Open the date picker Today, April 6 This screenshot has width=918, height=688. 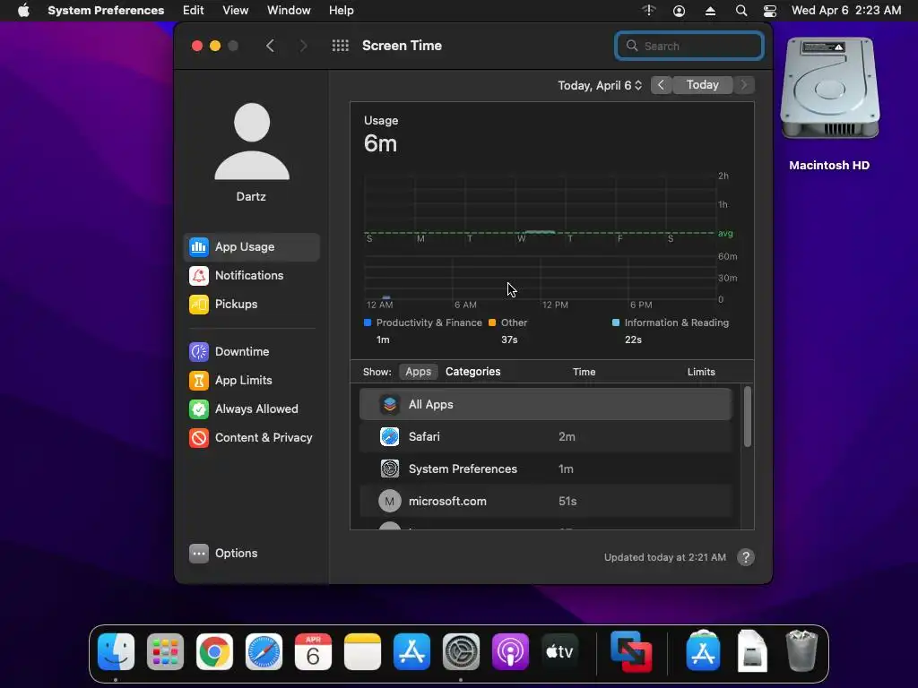600,85
